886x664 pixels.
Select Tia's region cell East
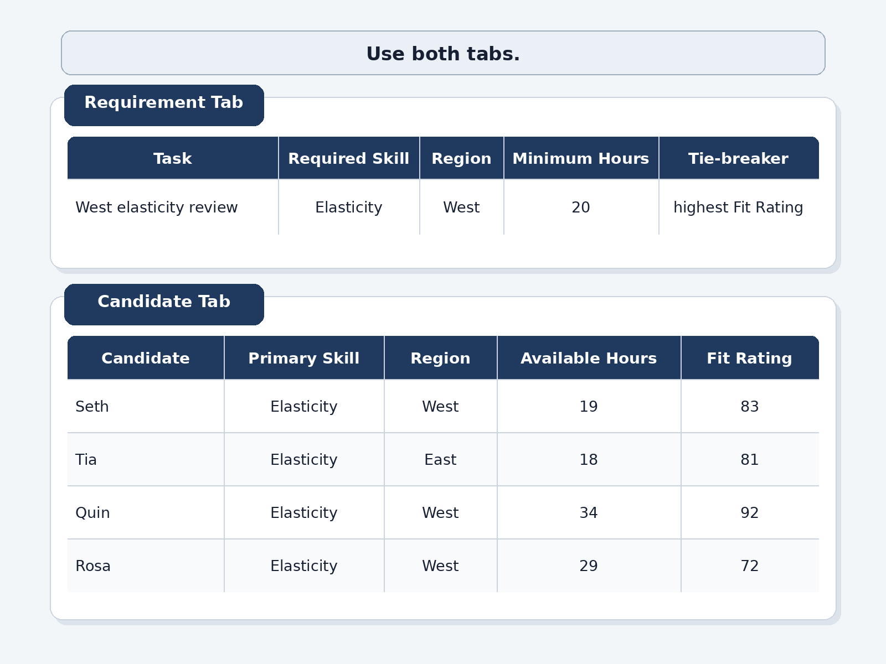point(440,460)
